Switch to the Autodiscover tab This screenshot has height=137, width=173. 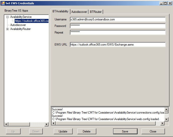[x=79, y=12]
